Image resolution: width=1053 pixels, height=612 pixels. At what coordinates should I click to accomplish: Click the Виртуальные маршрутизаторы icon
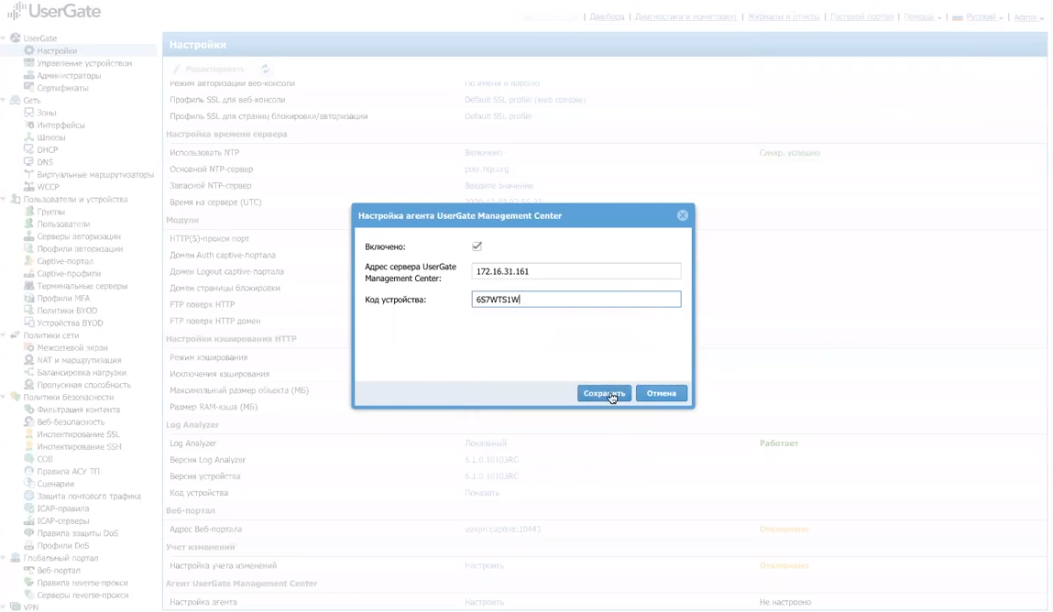(29, 174)
